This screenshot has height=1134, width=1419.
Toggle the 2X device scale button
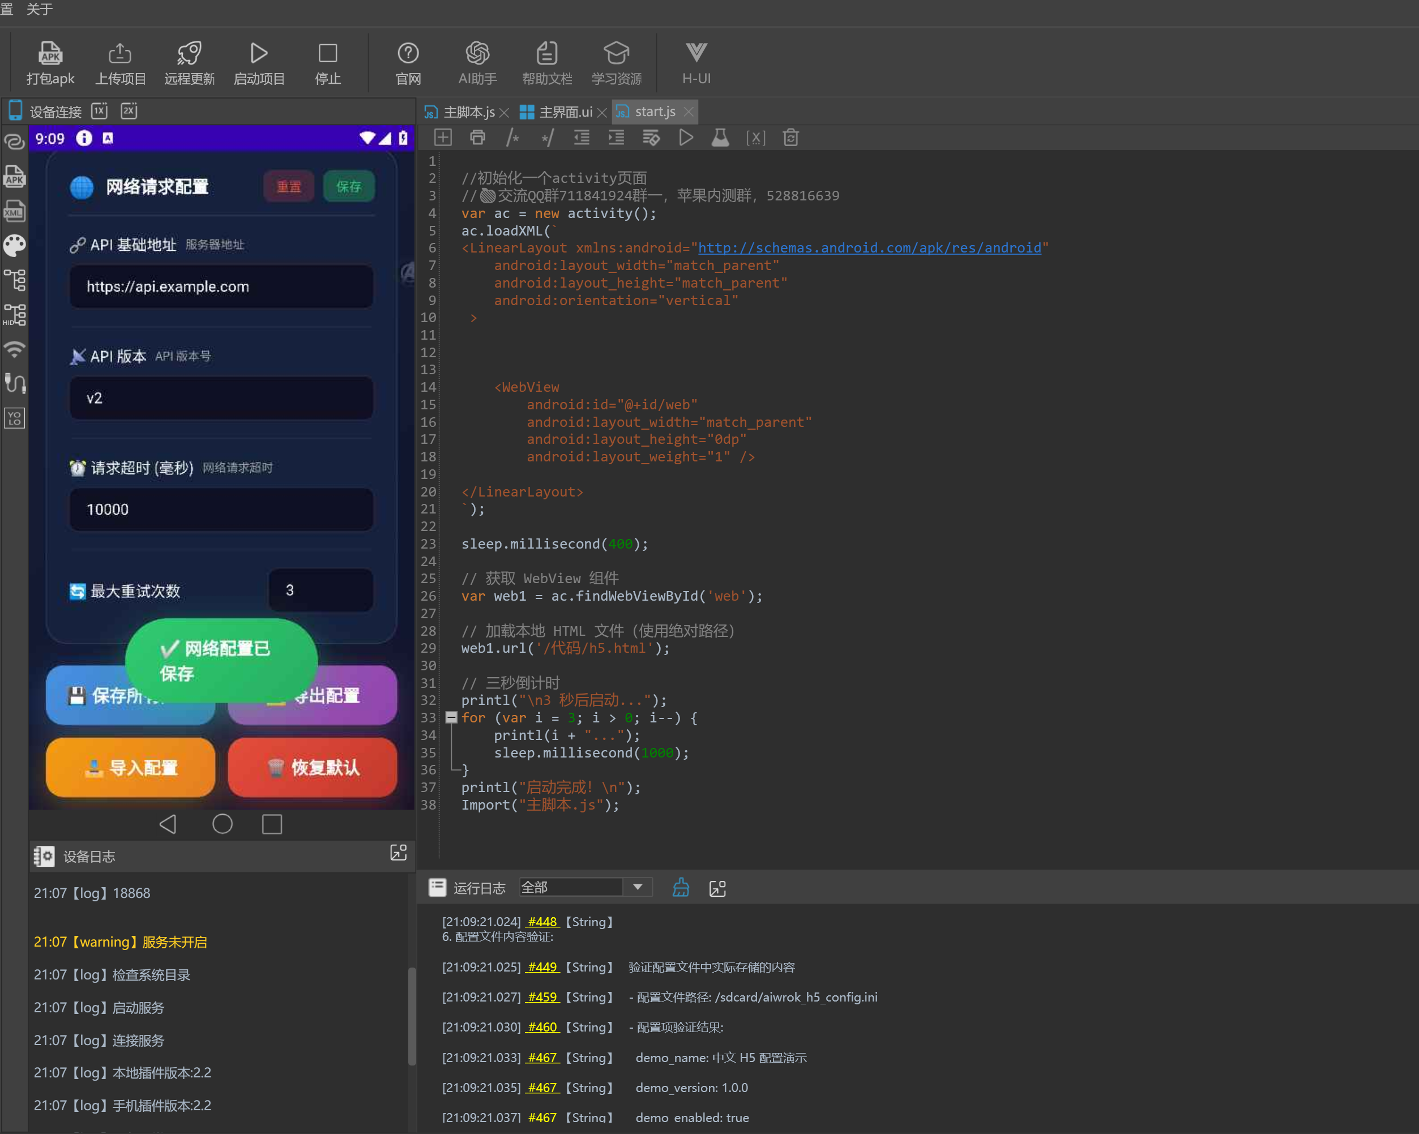(129, 110)
